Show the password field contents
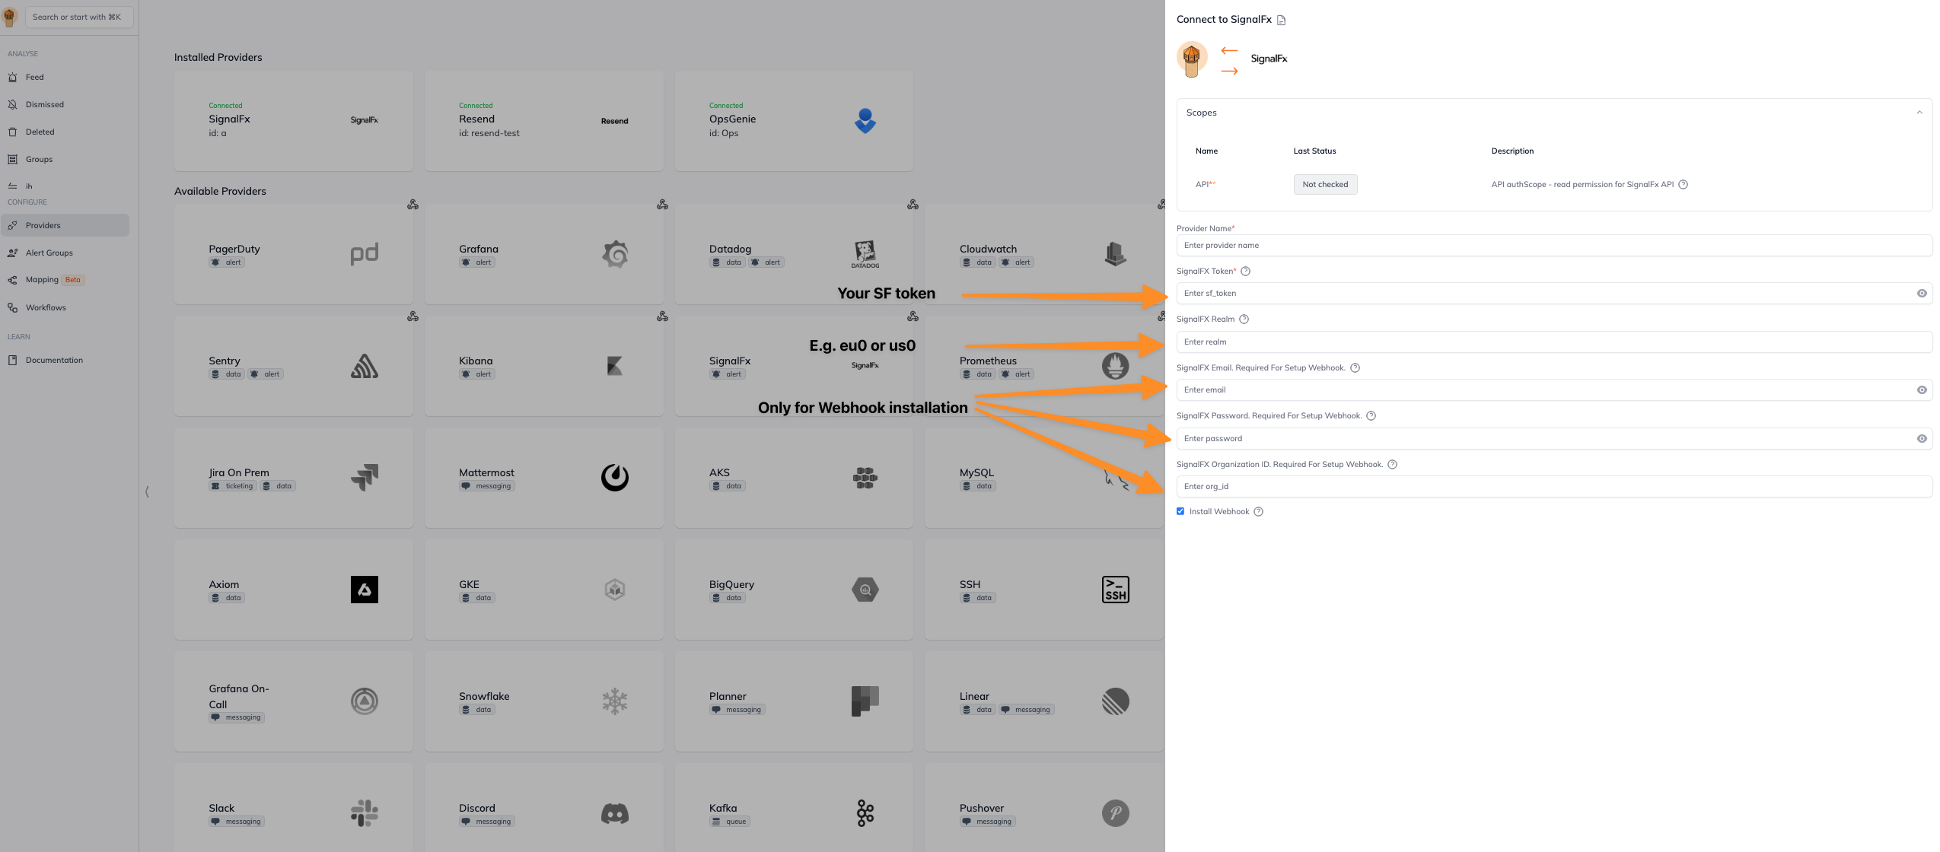The image size is (1940, 852). pos(1921,439)
